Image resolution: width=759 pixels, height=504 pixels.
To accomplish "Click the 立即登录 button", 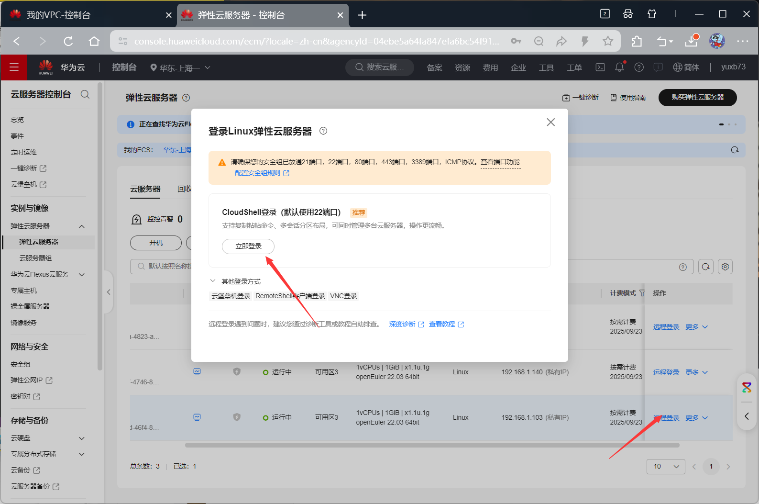I will coord(248,246).
